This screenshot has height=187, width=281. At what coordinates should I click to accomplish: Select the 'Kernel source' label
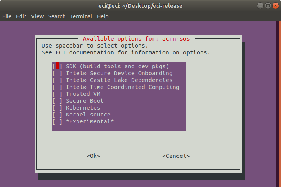coord(88,115)
